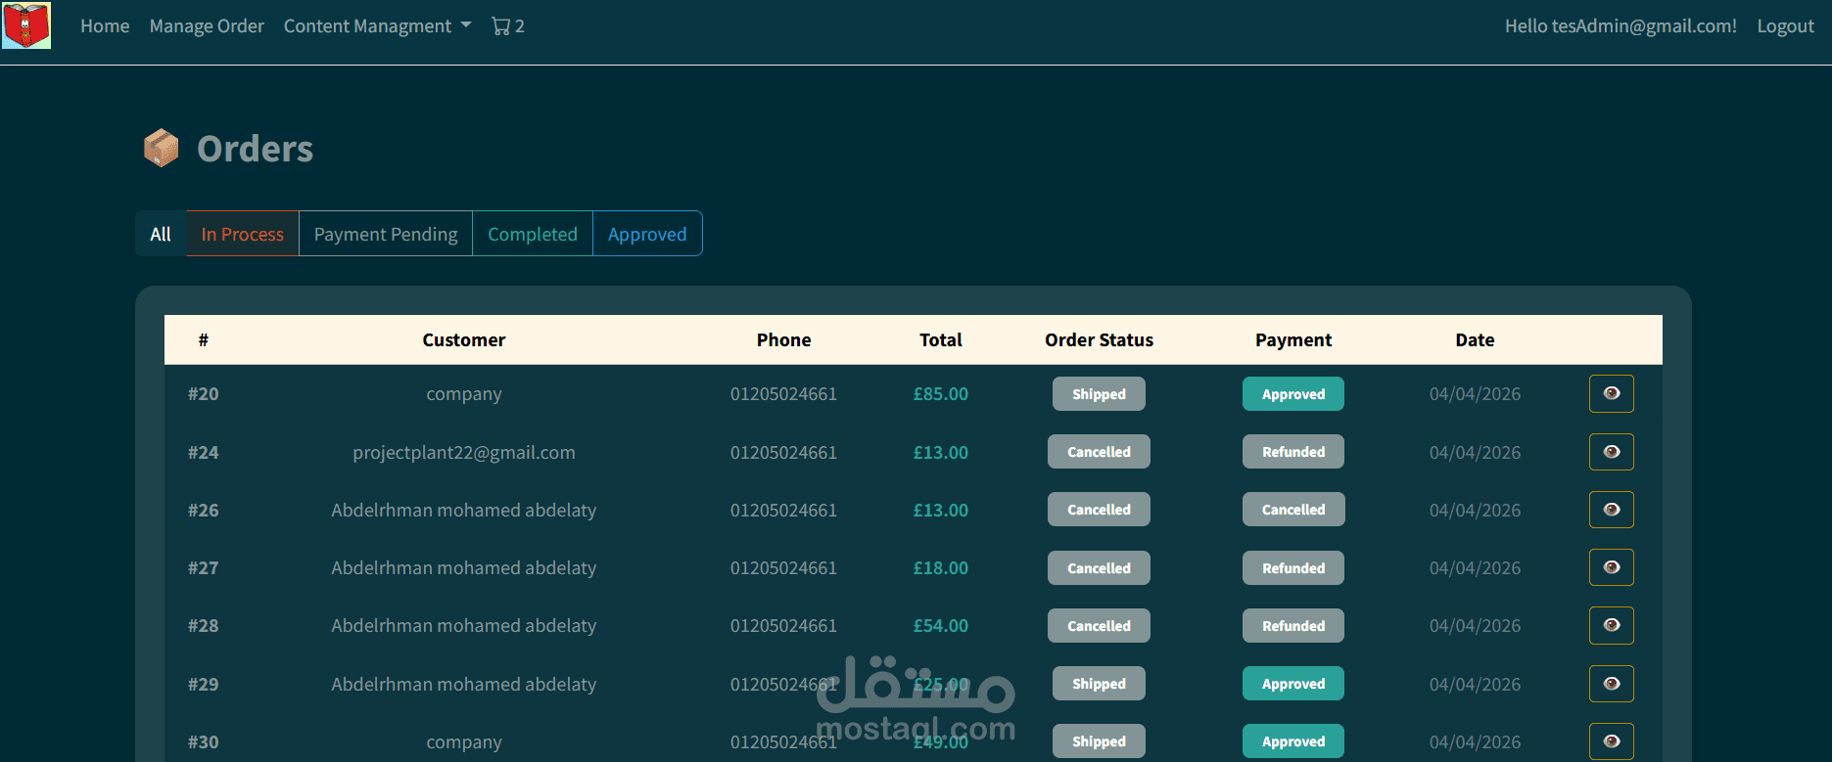
Task: Click the Order Status column header
Action: click(1099, 340)
